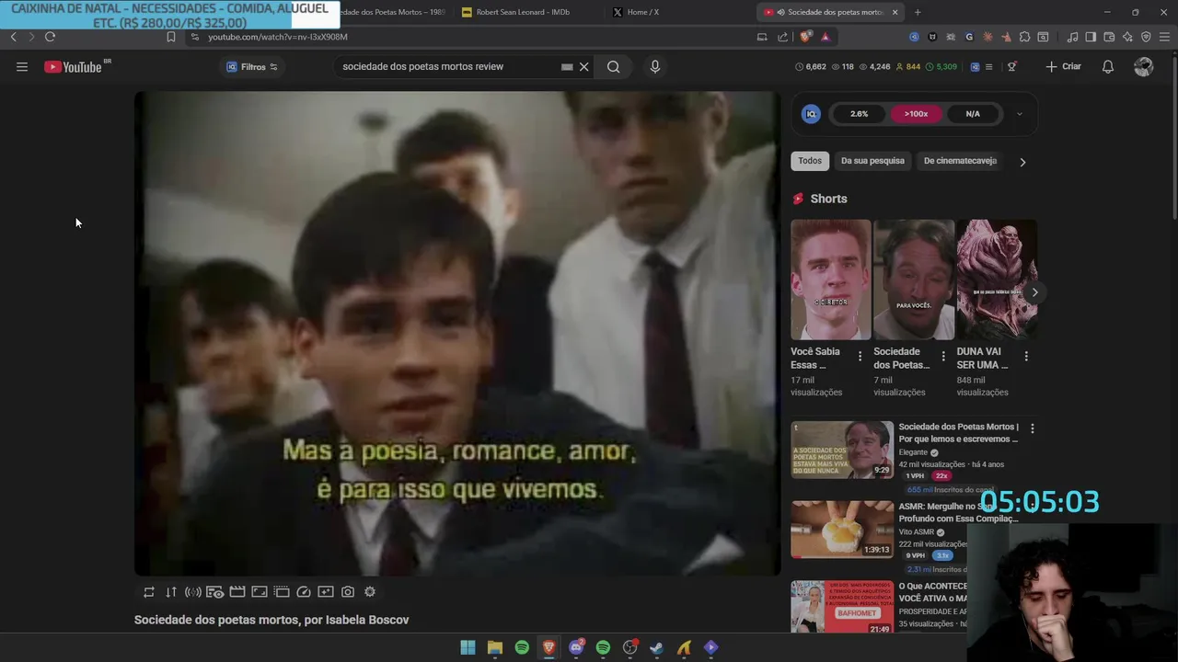Open the YouTube hamburger guide menu

(22, 66)
